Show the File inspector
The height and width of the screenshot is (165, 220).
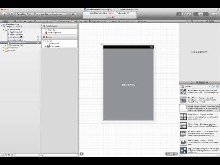click(187, 21)
